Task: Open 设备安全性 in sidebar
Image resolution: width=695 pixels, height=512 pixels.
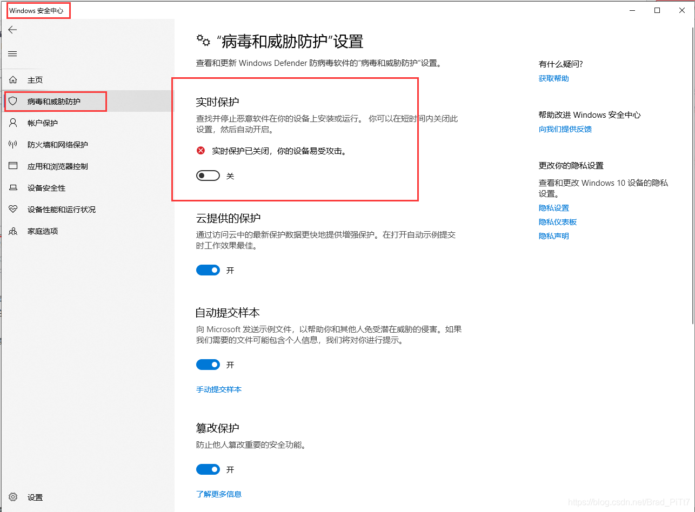Action: 88,187
